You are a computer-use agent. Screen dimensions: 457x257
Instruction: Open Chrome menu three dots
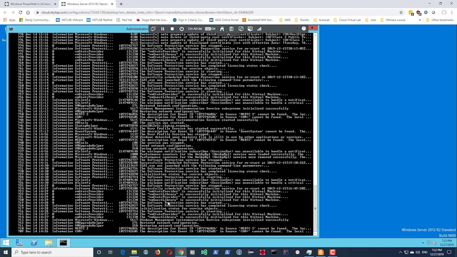click(x=452, y=12)
